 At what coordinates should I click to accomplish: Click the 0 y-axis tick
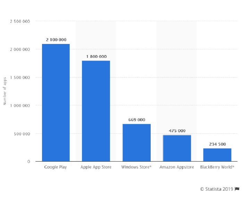click(29, 162)
